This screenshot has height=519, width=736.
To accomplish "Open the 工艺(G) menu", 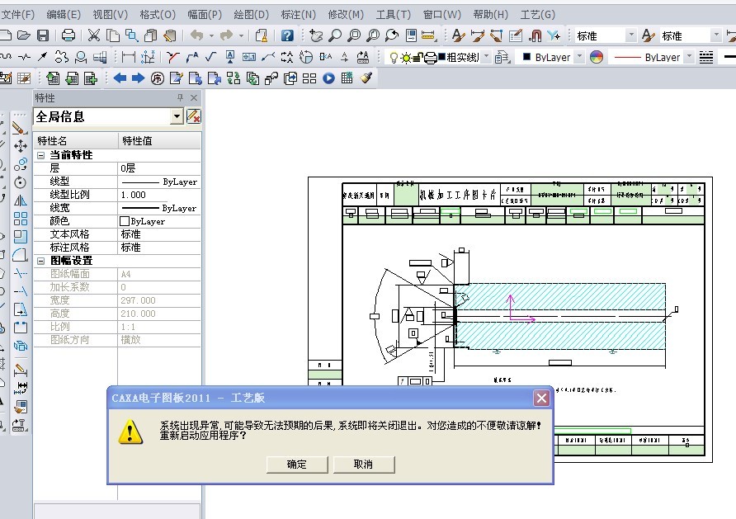I will (x=537, y=14).
